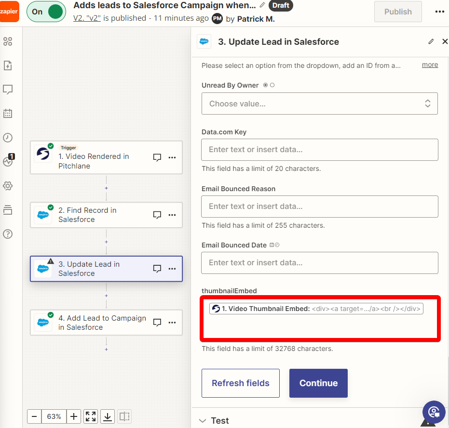The image size is (449, 428).
Task: Click the Data.com Key input field
Action: tap(320, 150)
